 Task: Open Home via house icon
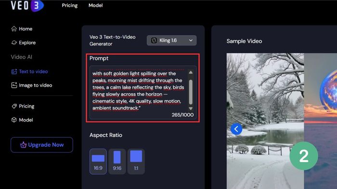[x=14, y=29]
